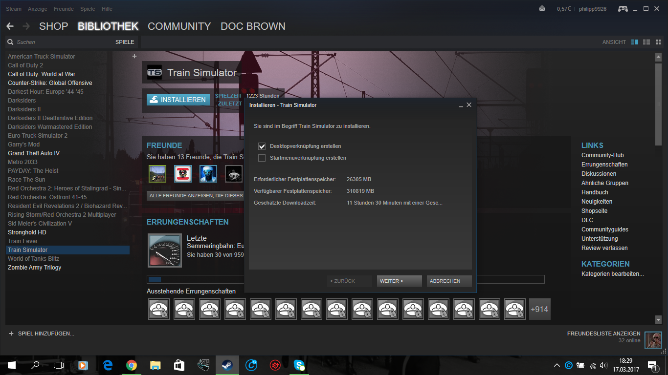668x375 pixels.
Task: Open Microsoft Edge from the taskbar
Action: coord(108,365)
